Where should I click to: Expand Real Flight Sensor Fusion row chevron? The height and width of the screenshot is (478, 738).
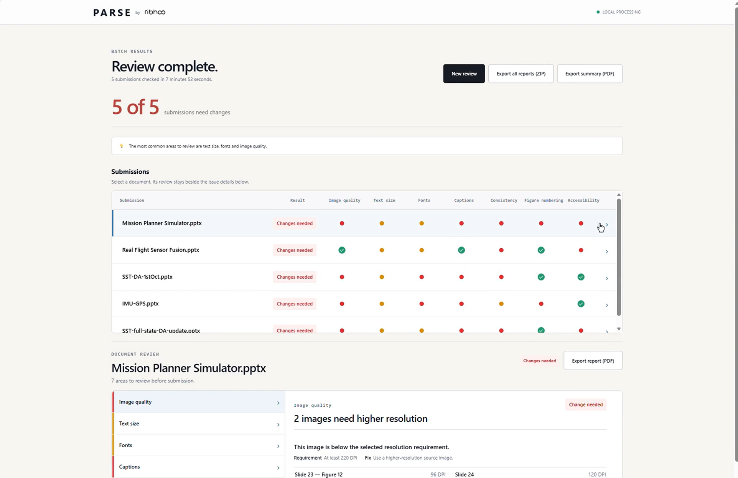pos(607,251)
